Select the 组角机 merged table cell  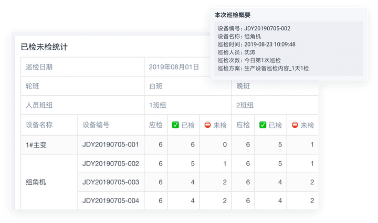tap(49, 182)
